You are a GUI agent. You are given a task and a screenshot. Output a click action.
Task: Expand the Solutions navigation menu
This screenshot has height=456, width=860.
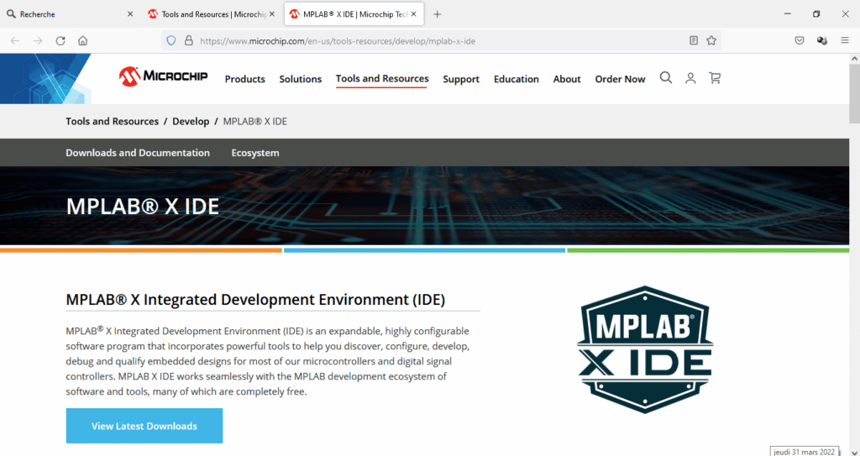point(300,79)
